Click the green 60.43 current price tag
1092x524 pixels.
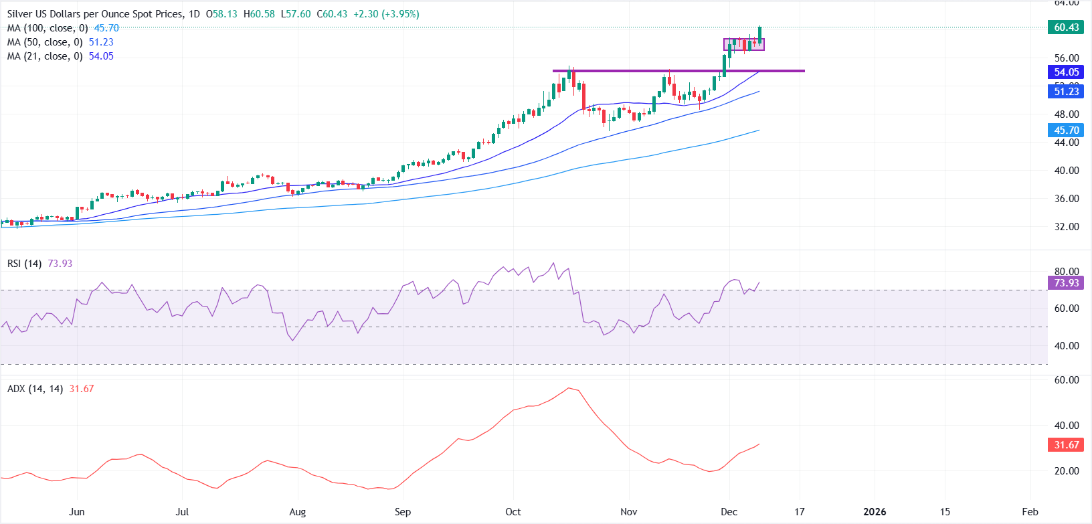click(x=1066, y=27)
